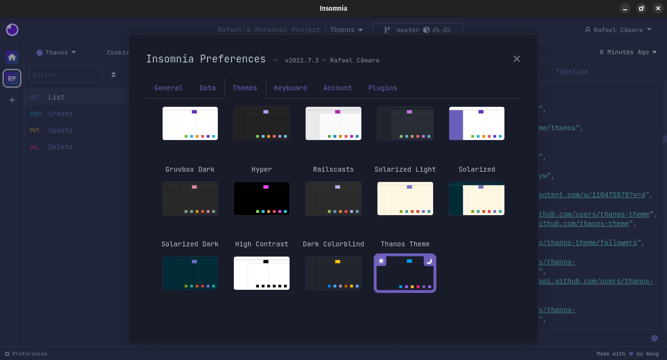Open the GET List request
667x360 pixels.
pyautogui.click(x=77, y=97)
